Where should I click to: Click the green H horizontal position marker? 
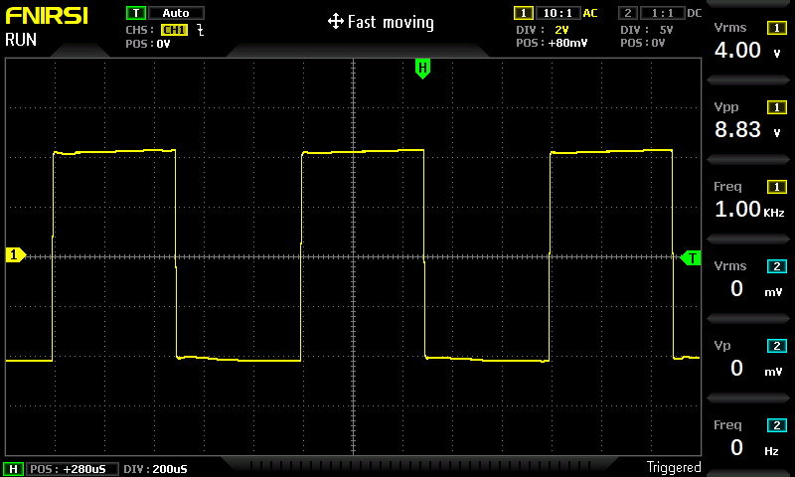(422, 69)
